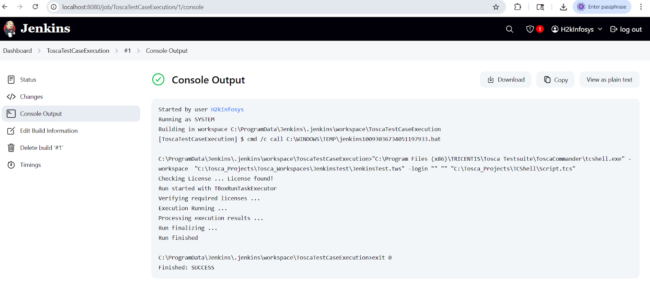Open the browser three-dot menu
This screenshot has width=650, height=297.
click(641, 7)
